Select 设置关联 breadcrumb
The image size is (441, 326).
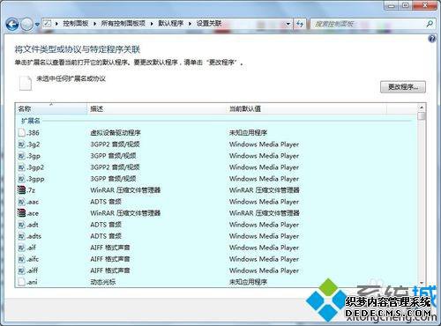209,24
